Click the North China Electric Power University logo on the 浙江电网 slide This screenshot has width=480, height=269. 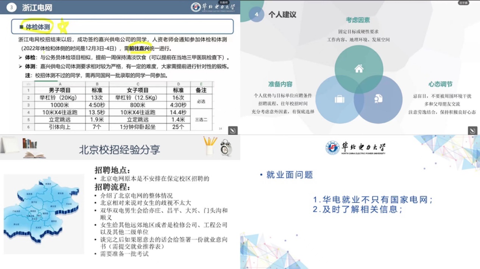tap(213, 7)
